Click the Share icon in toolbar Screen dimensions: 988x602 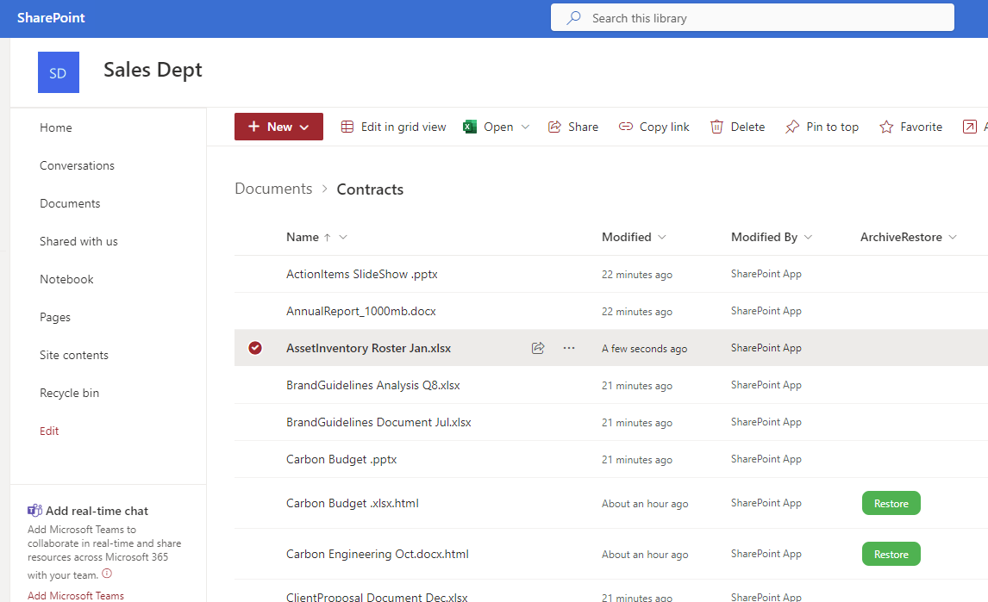[x=554, y=127]
